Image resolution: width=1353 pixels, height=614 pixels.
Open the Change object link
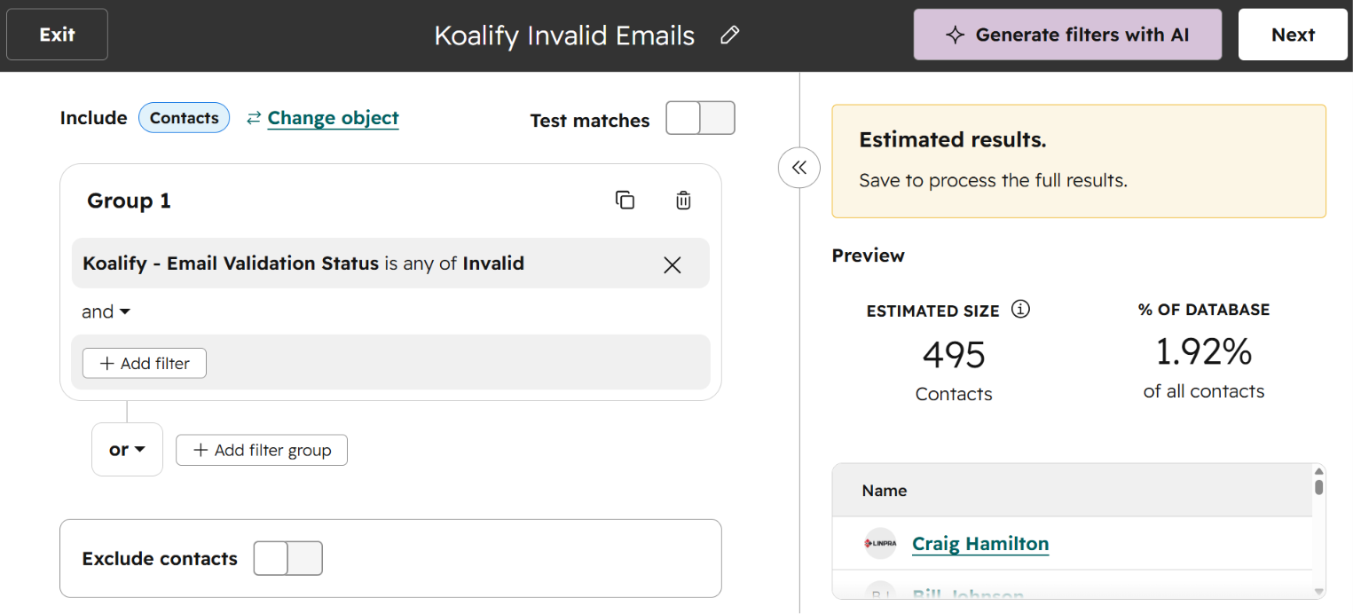[333, 118]
